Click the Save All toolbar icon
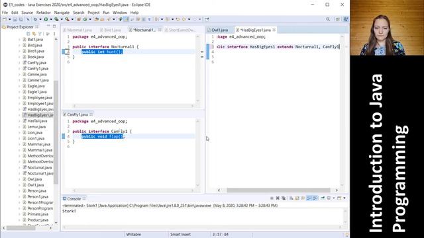The height and width of the screenshot is (238, 424). coord(21,19)
